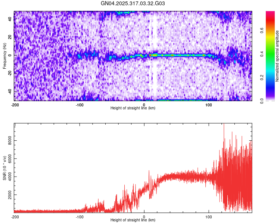
Task: Click the SNR plot's Height of straight line label
Action: 133,220
